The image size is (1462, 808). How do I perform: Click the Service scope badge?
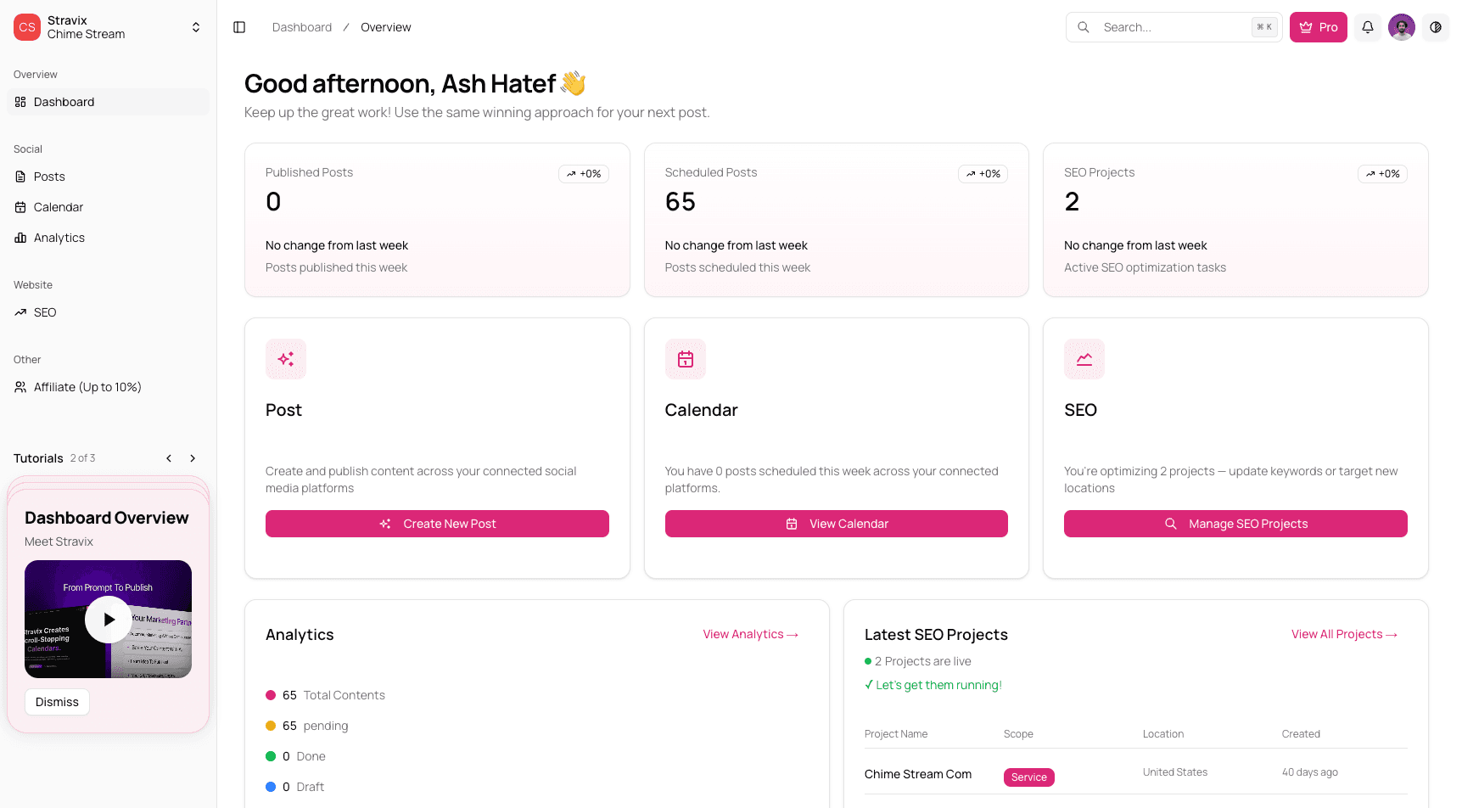1028,777
